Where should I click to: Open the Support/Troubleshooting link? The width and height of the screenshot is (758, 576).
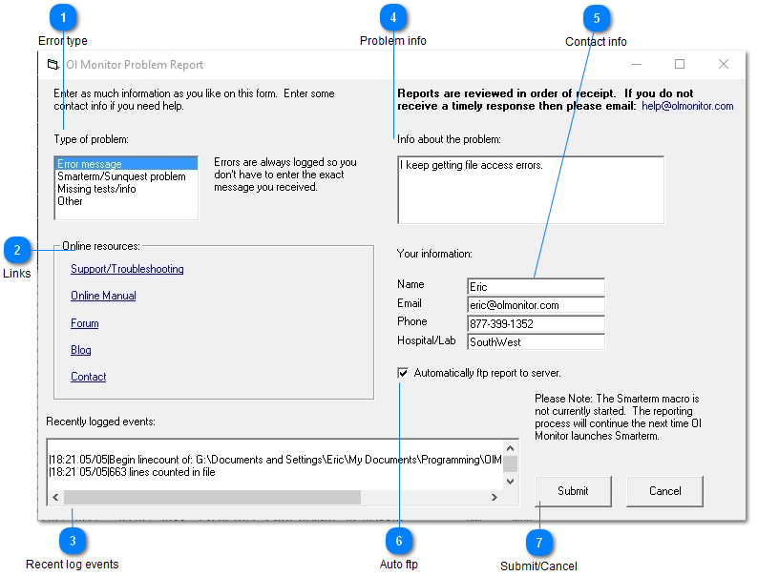[127, 269]
